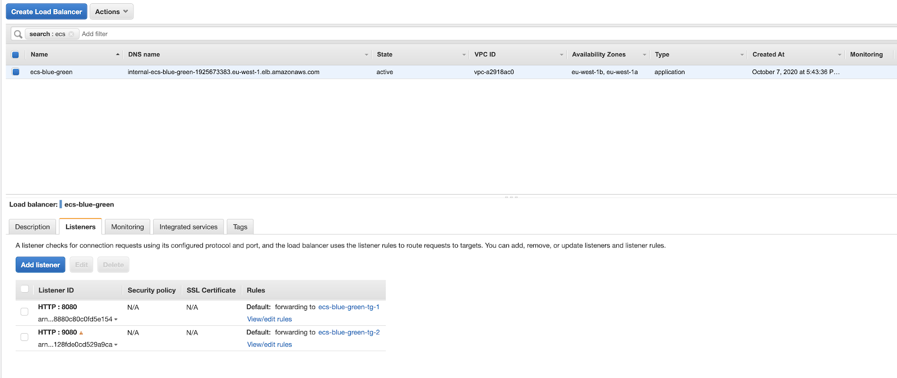Switch to the Description tab
Image resolution: width=897 pixels, height=378 pixels.
click(33, 227)
